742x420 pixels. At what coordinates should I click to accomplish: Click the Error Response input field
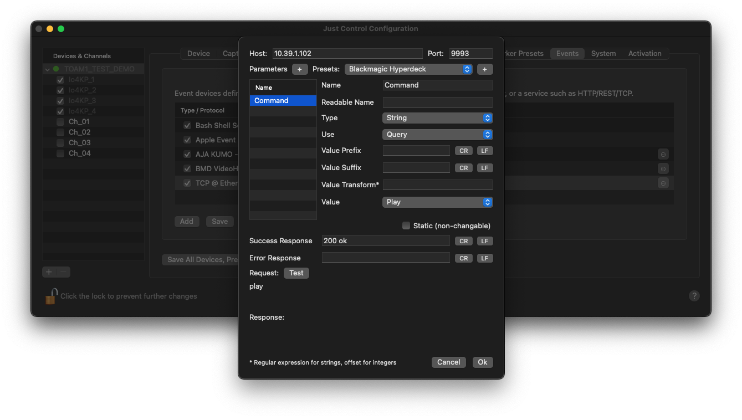pyautogui.click(x=386, y=258)
